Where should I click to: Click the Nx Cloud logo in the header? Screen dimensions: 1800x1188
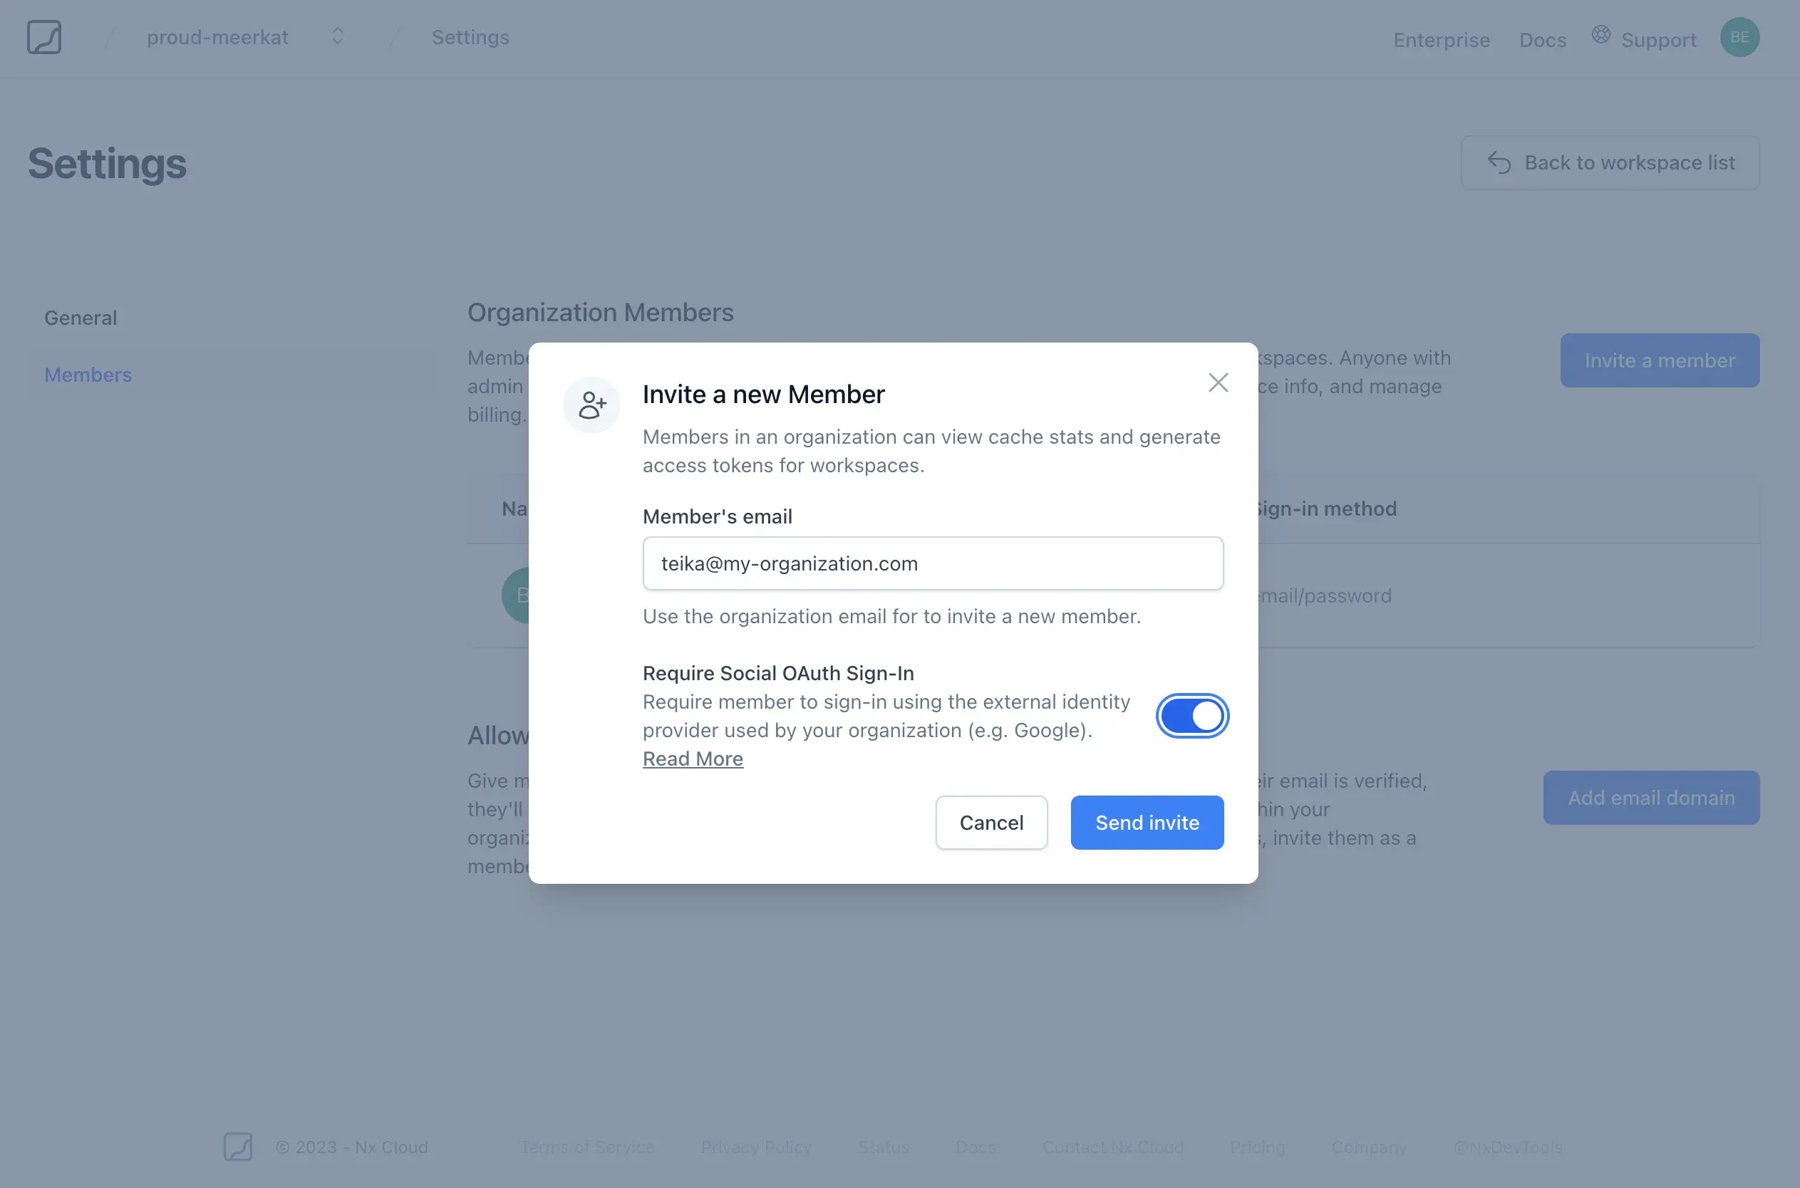click(x=43, y=36)
